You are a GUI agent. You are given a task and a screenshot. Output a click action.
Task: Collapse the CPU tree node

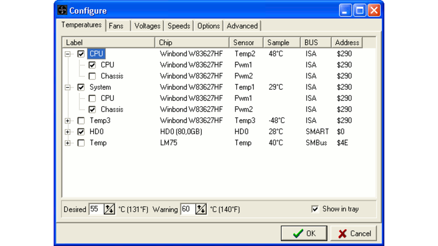[68, 54]
